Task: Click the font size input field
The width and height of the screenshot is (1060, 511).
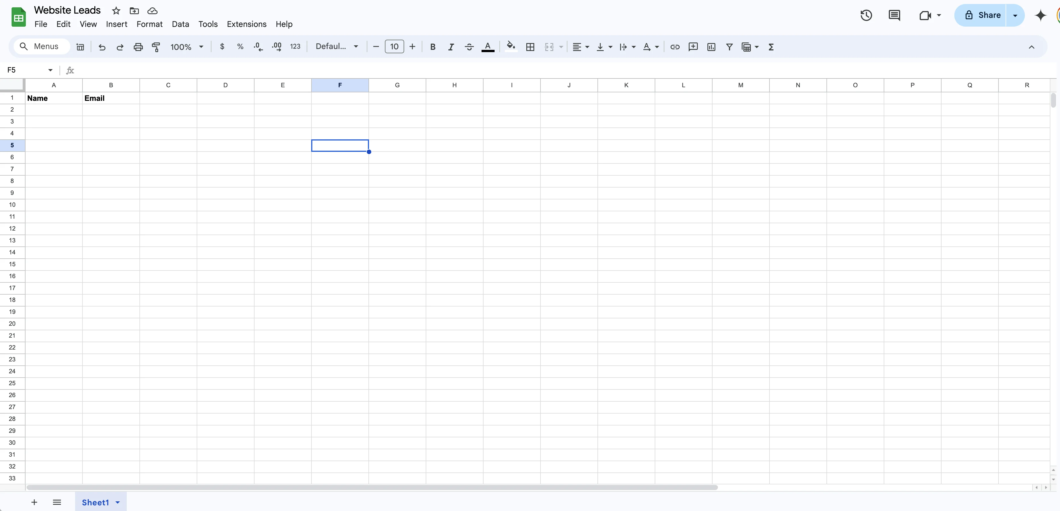Action: pyautogui.click(x=394, y=47)
